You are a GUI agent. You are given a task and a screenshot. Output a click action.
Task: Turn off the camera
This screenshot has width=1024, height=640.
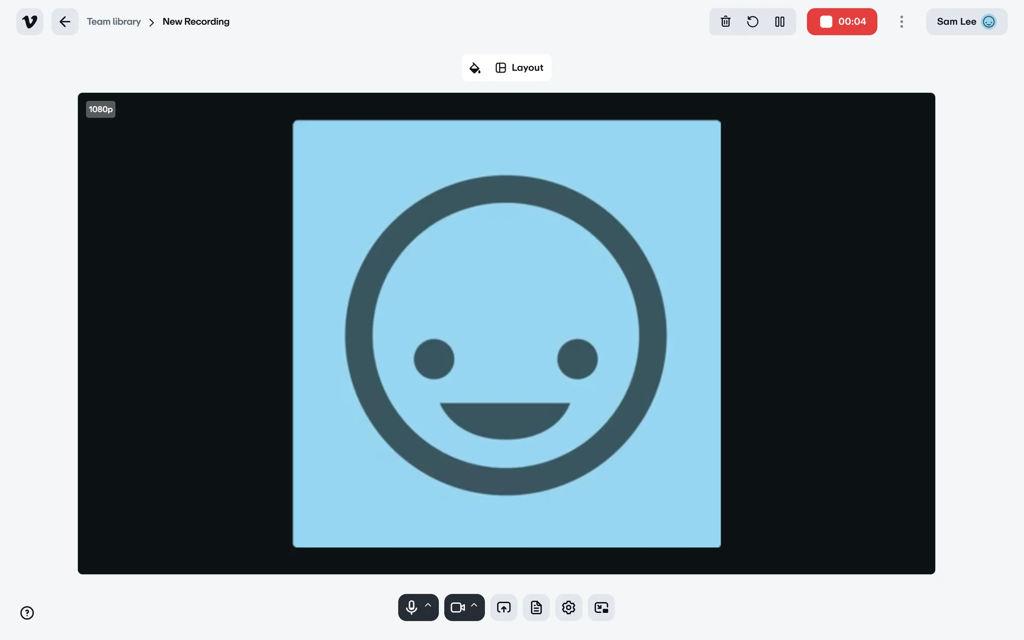[x=457, y=607]
